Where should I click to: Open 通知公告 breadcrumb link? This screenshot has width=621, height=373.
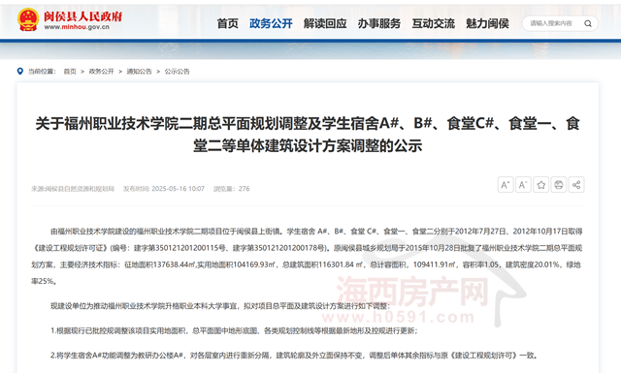pyautogui.click(x=139, y=72)
